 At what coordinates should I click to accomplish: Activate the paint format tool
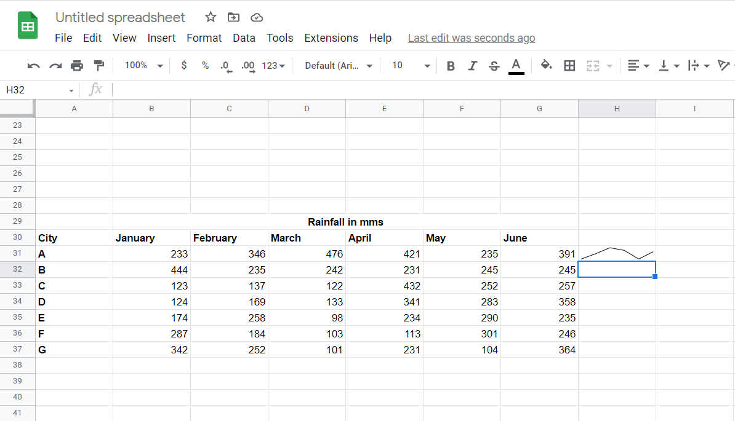99,66
